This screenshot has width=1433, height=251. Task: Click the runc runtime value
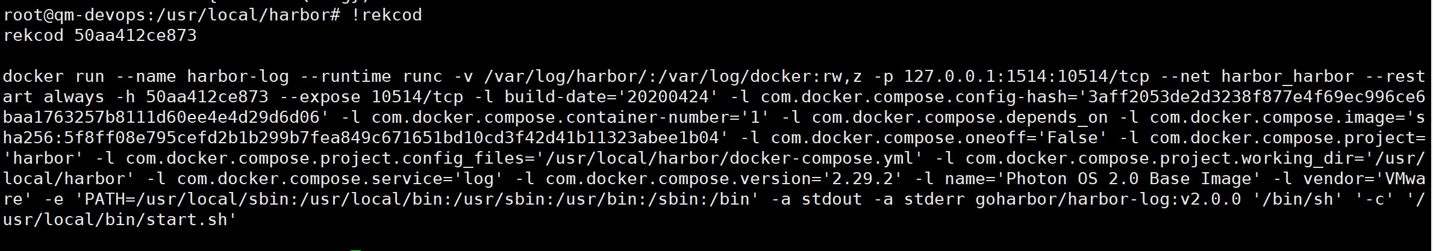[x=422, y=77]
